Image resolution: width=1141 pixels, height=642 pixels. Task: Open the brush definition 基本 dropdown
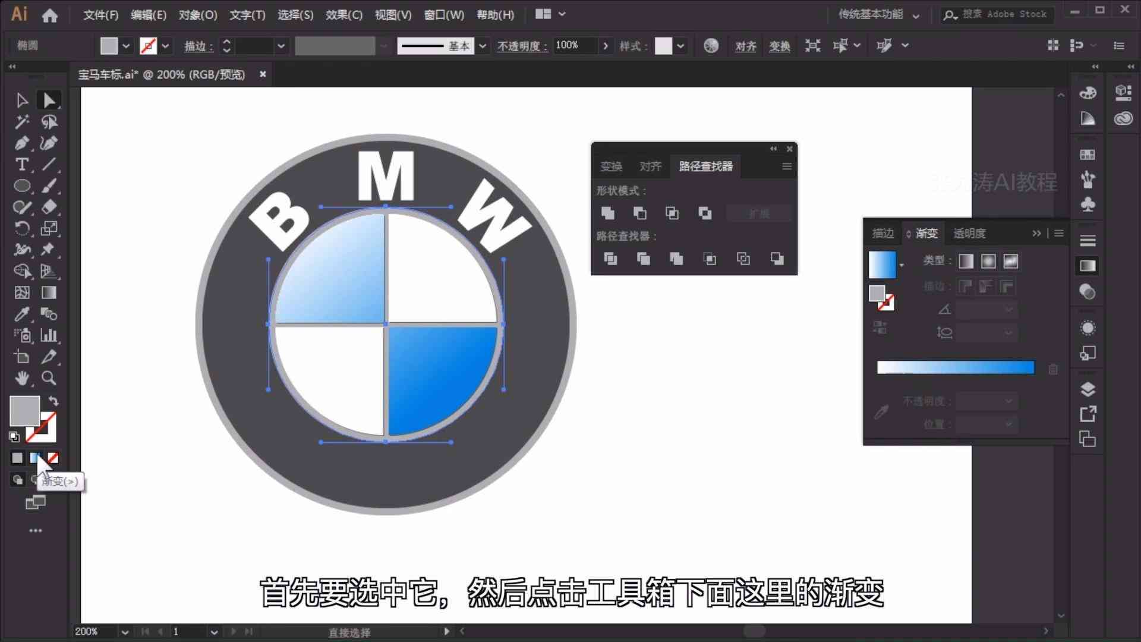[x=483, y=46]
